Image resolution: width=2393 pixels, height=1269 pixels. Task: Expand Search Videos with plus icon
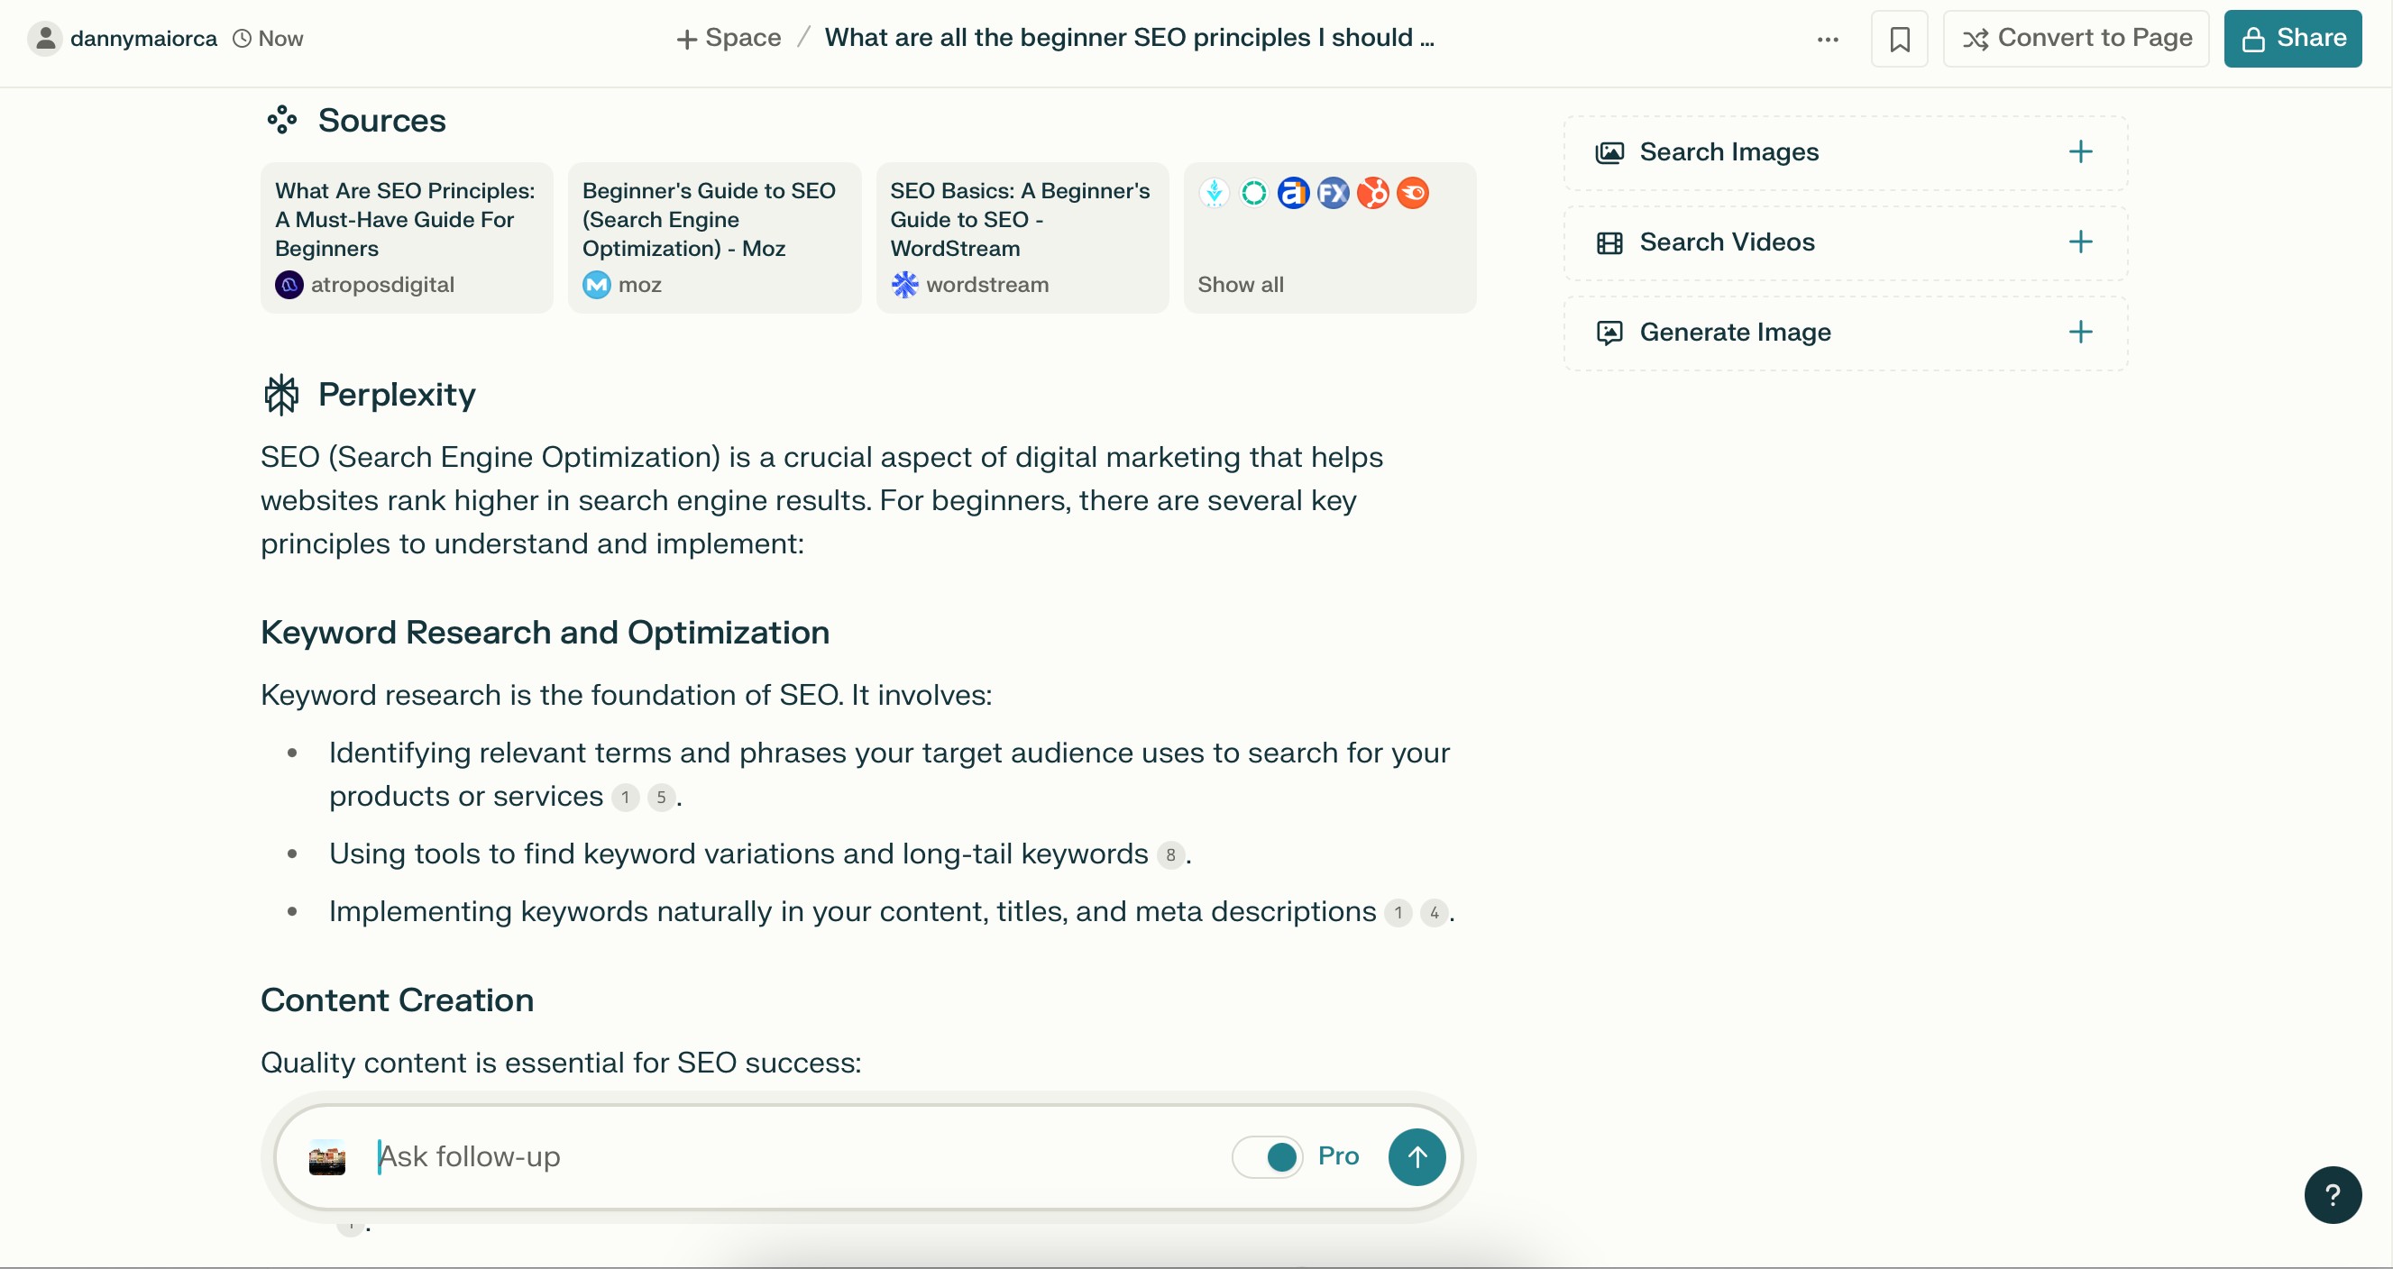[2080, 242]
